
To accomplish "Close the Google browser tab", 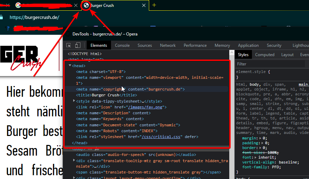I will click(76, 6).
